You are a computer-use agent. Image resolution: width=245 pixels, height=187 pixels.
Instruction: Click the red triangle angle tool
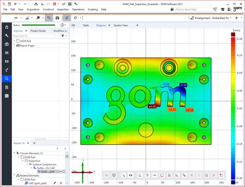coord(177,175)
